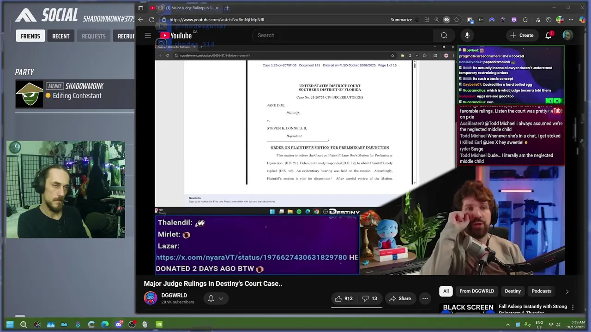Open Discord from the taskbar
This screenshot has height=332, width=591.
click(119, 324)
